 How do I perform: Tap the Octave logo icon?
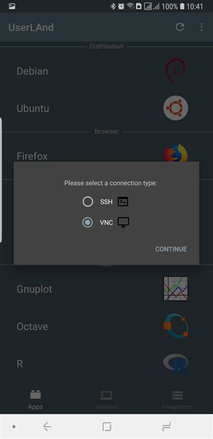[176, 326]
